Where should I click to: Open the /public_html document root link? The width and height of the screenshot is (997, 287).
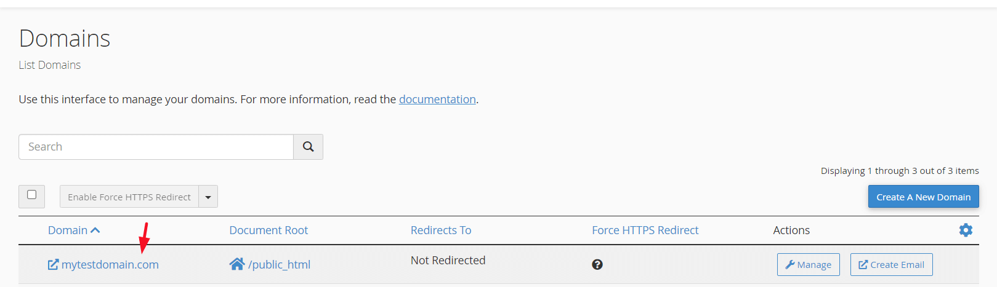pyautogui.click(x=279, y=264)
